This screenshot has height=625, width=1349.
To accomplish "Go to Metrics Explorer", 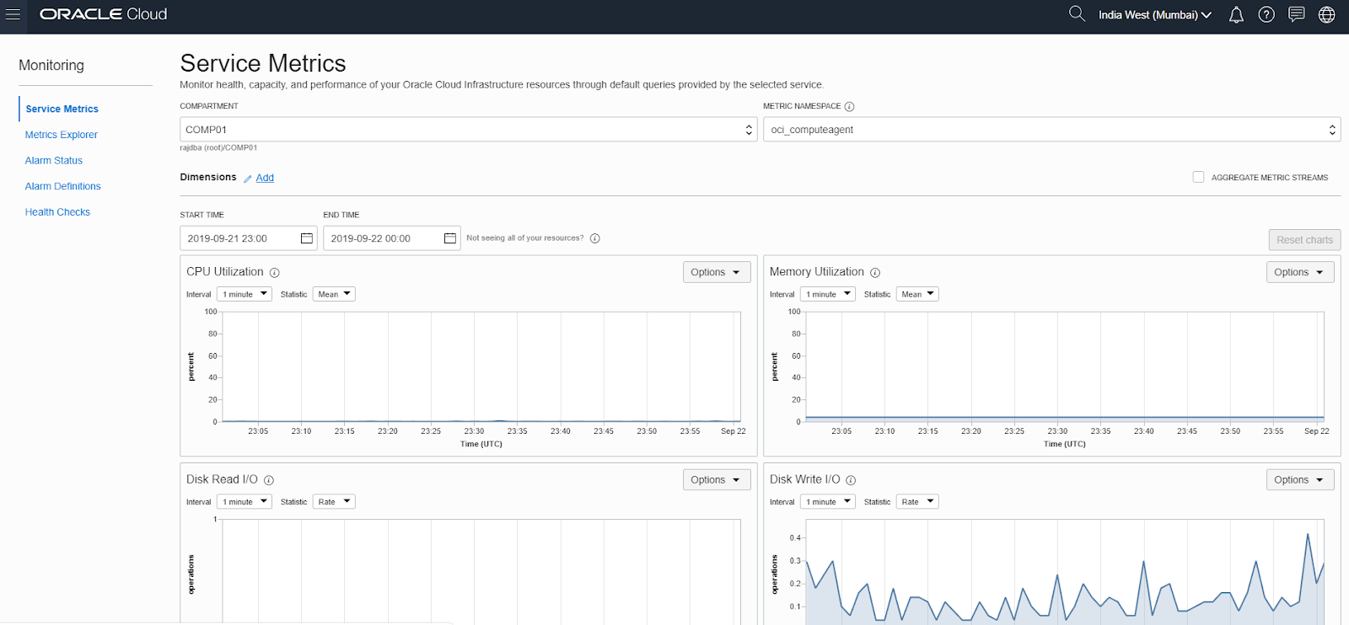I will pyautogui.click(x=61, y=135).
